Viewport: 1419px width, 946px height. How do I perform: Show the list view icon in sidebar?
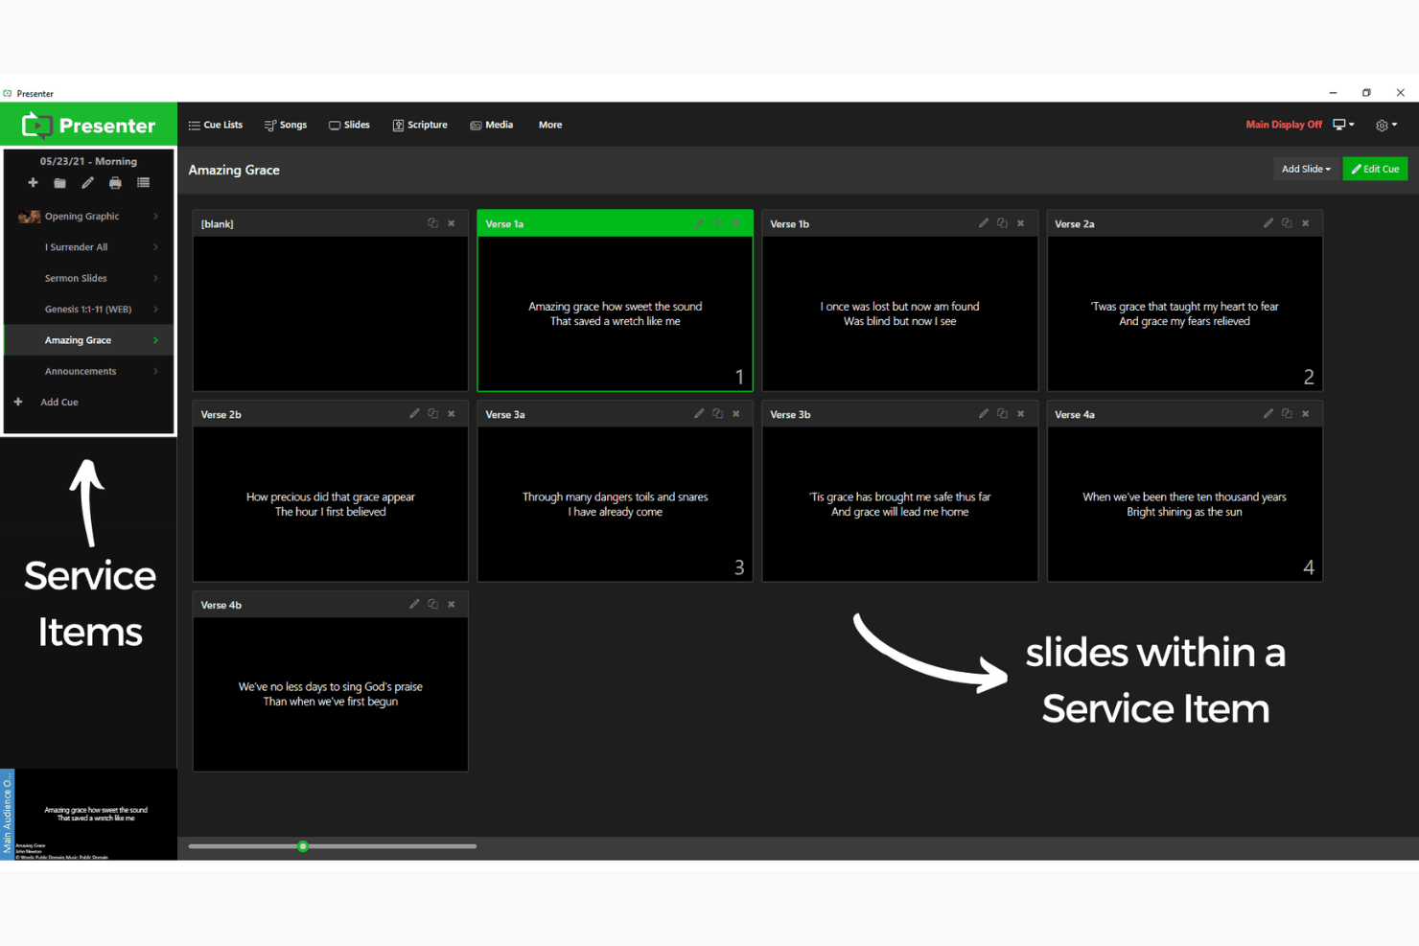click(143, 182)
